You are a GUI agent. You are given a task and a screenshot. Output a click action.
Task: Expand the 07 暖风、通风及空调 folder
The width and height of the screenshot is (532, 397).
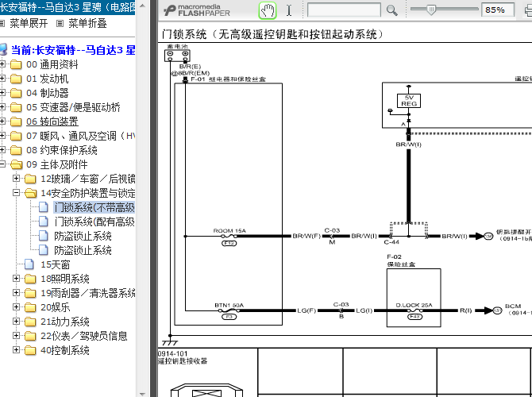click(2, 136)
